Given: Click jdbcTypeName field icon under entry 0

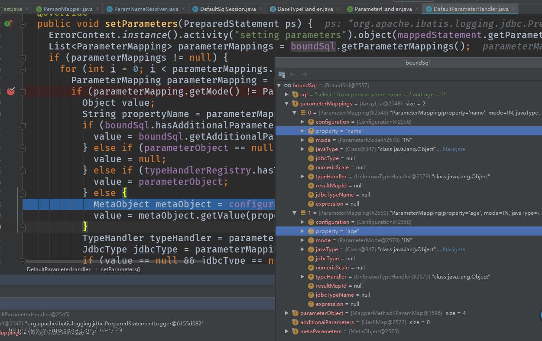Looking at the screenshot, I should 311,195.
